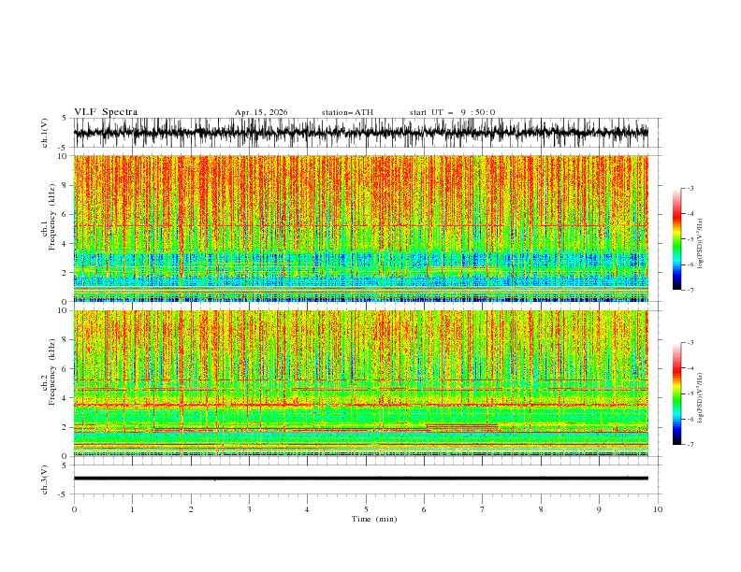The image size is (741, 572).
Task: Click the 2 label on the time axis
Action: tap(191, 509)
